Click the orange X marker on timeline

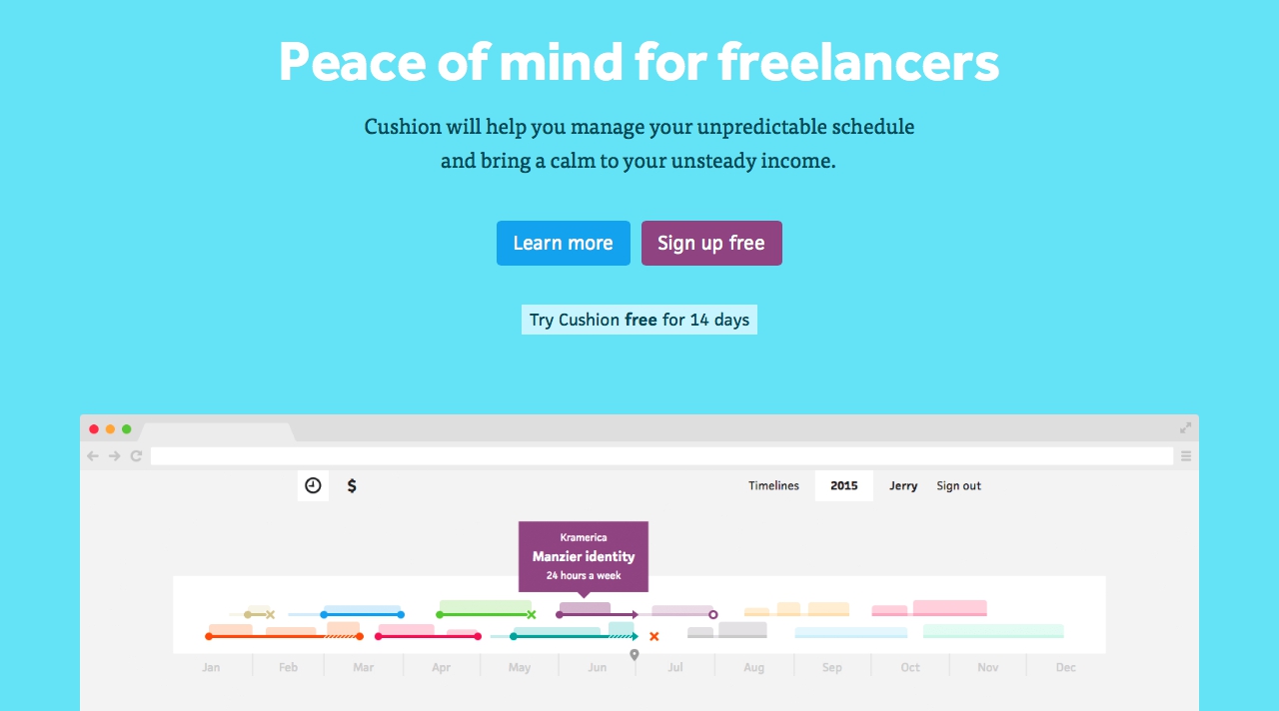653,636
